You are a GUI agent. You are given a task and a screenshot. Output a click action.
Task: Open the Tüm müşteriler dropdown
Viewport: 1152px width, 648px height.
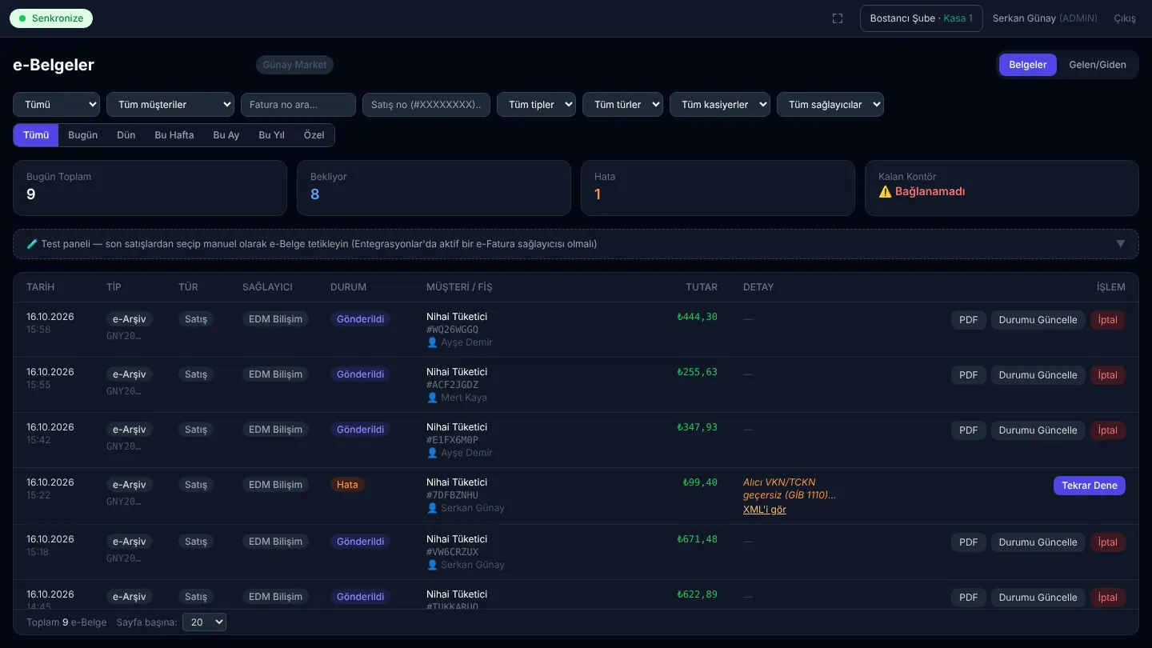(x=170, y=105)
